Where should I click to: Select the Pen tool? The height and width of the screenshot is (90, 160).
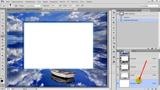click(x=3, y=59)
